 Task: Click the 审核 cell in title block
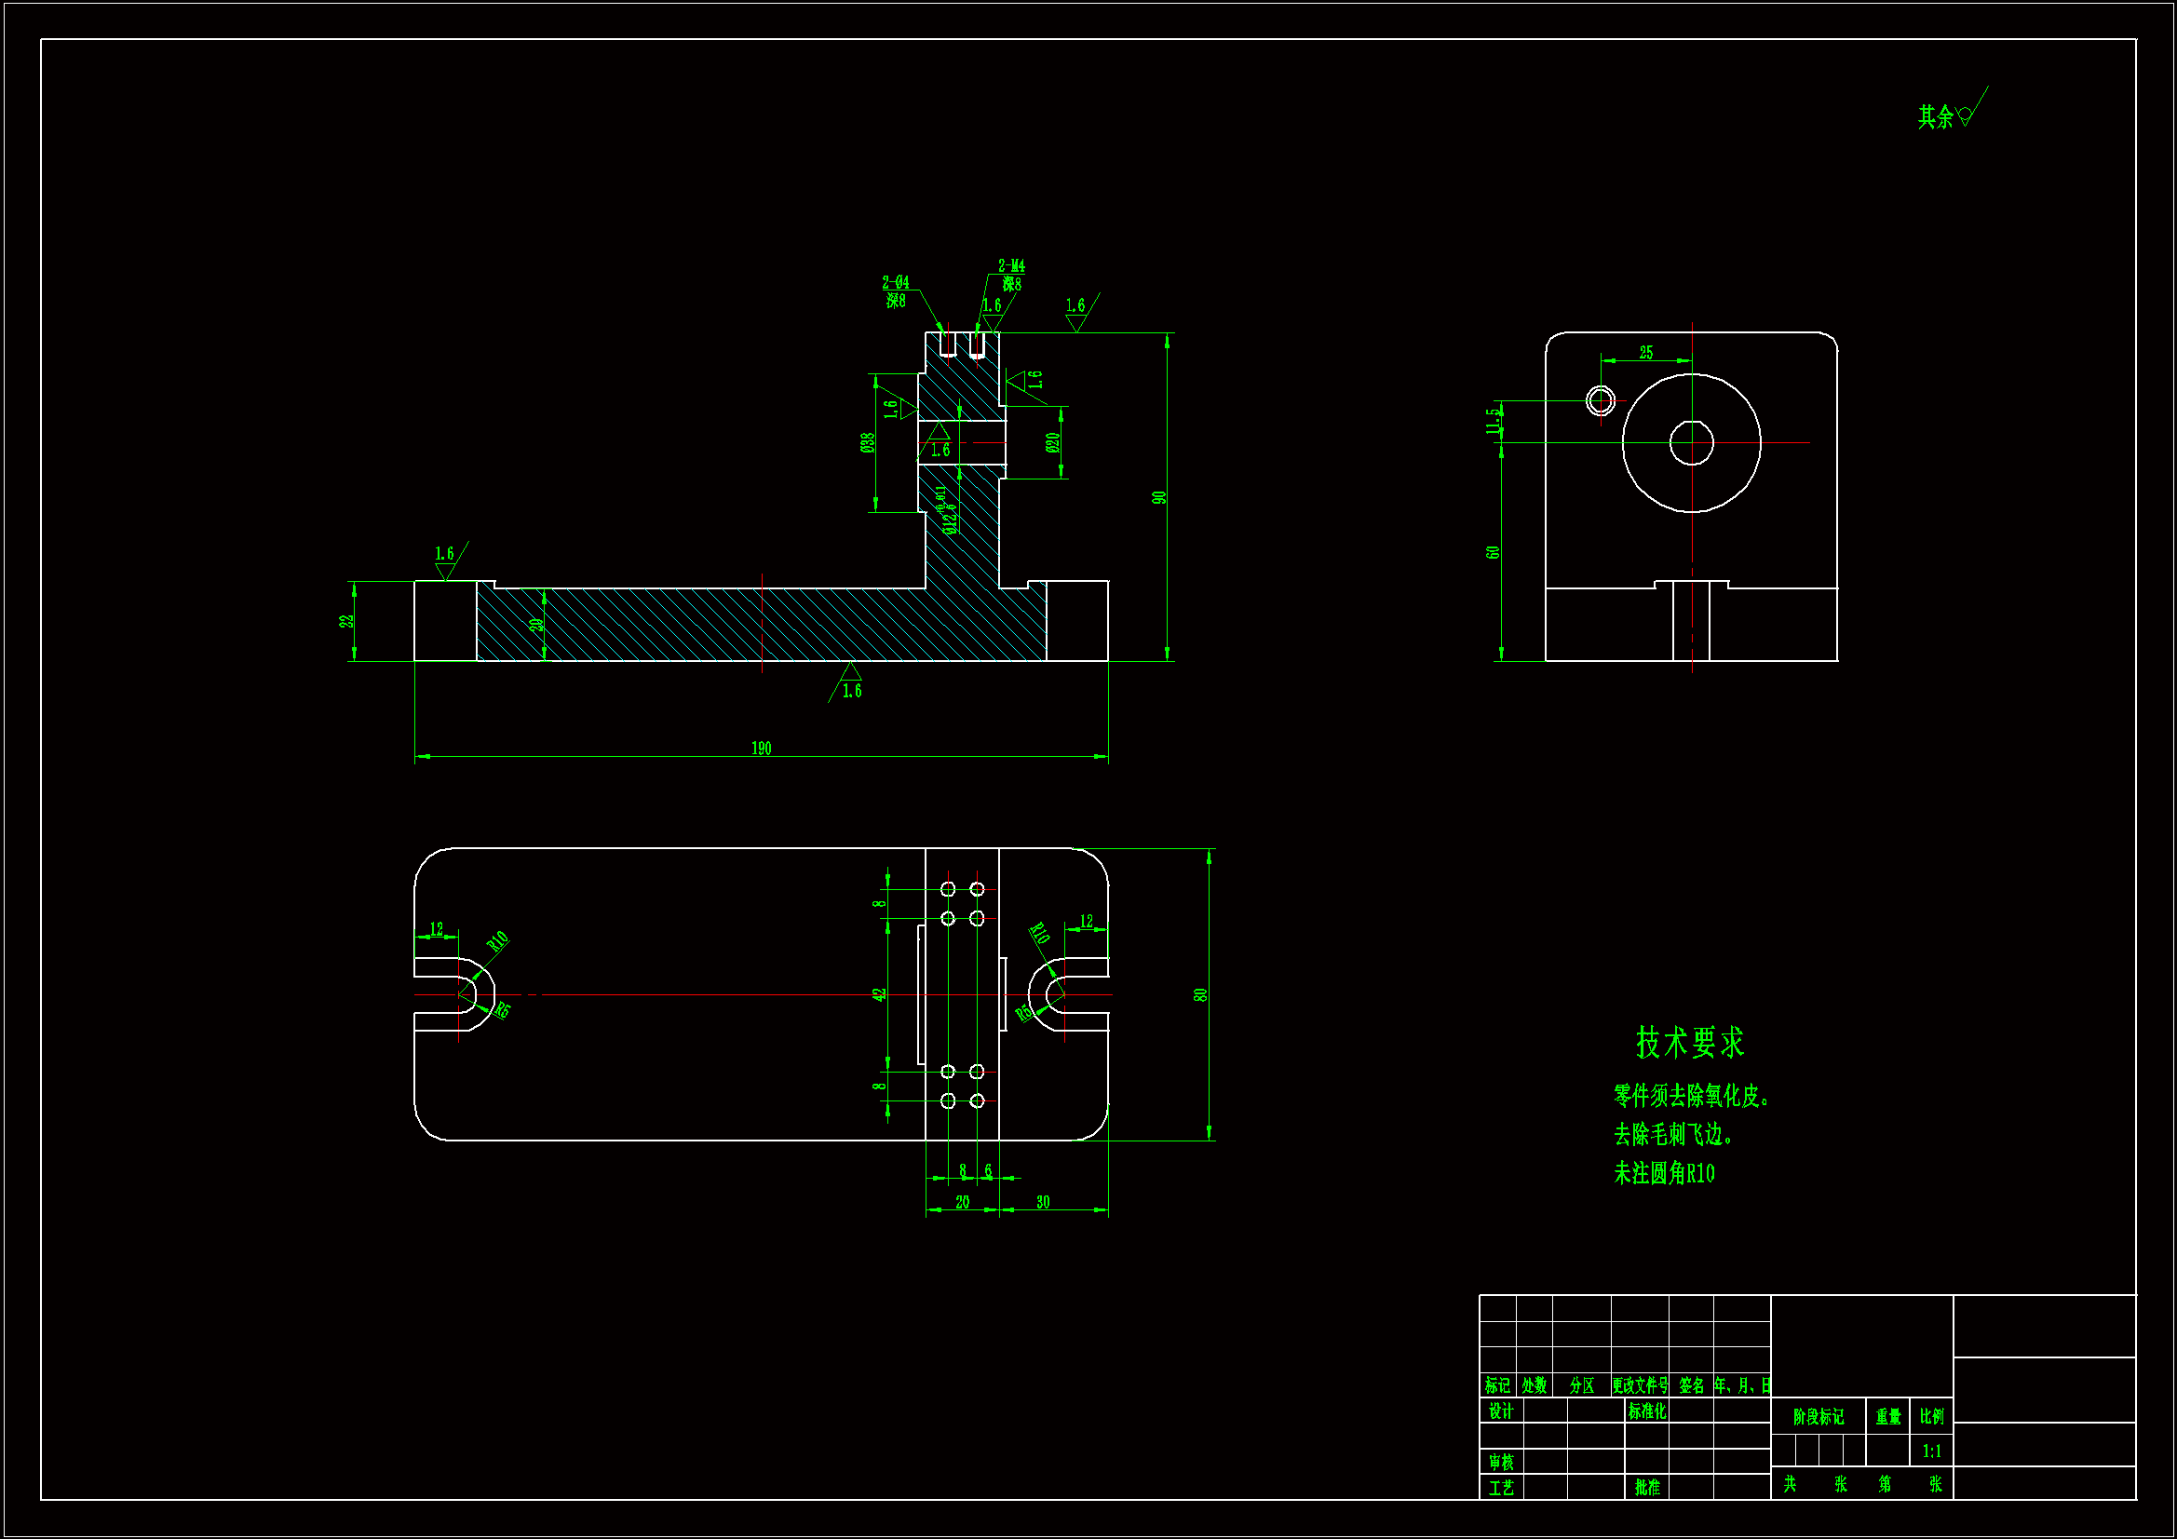pos(1501,1463)
